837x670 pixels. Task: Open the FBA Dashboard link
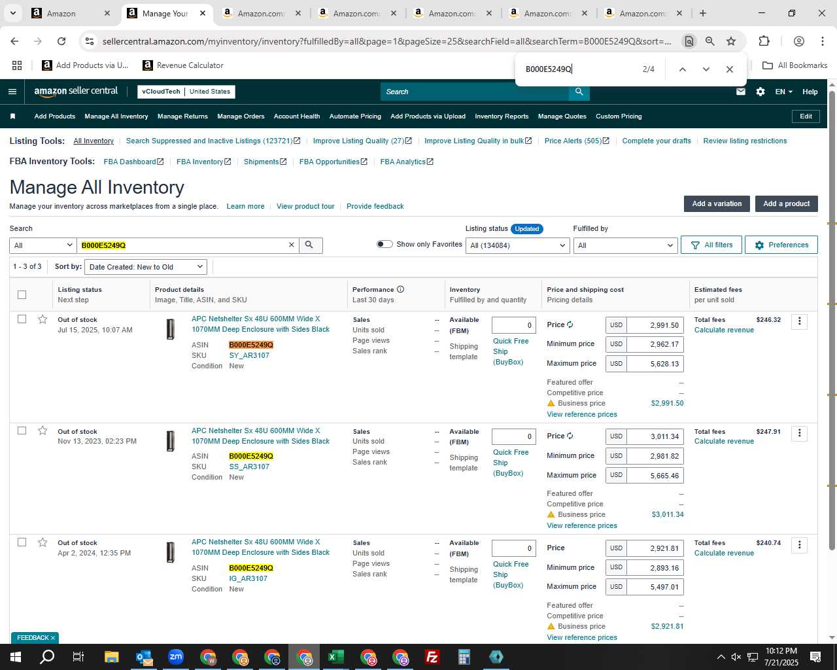tap(133, 162)
